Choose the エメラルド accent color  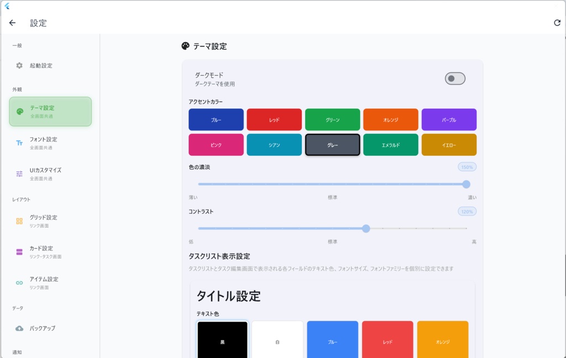(x=391, y=145)
